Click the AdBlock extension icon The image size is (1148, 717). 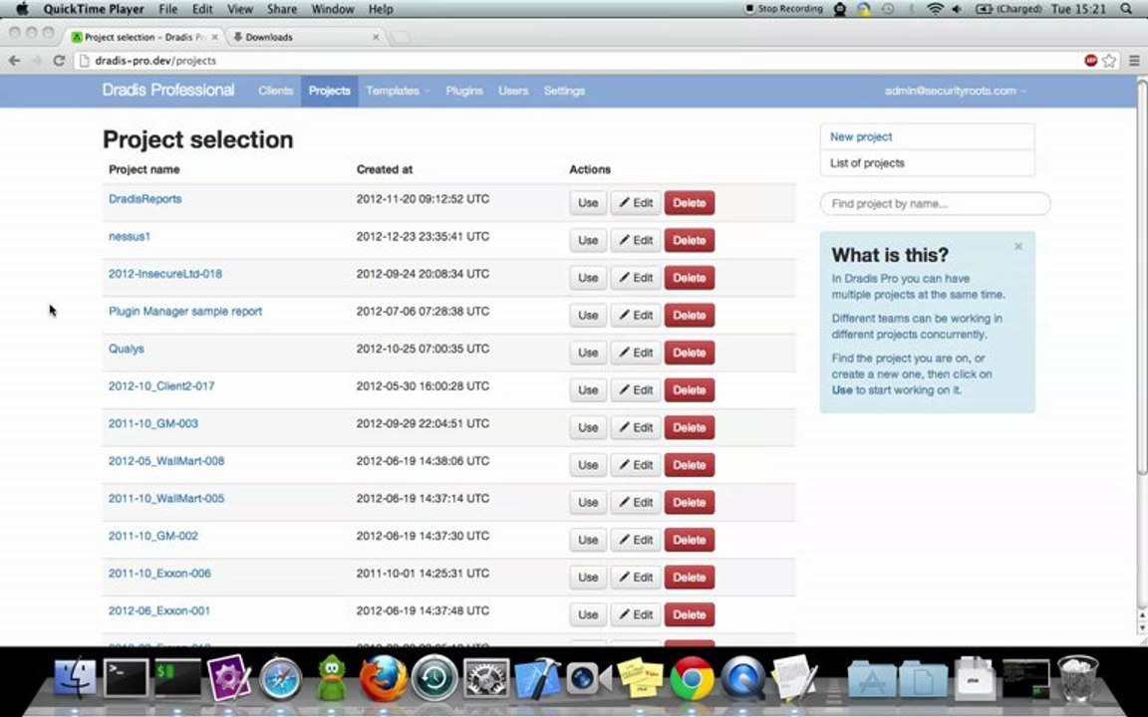(1091, 61)
